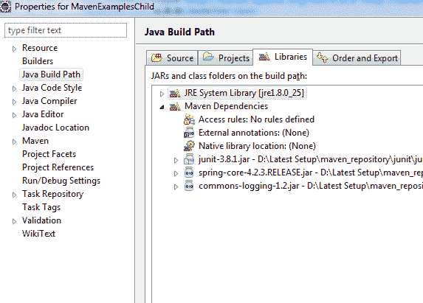Click the junit-3.8.1.jar jar icon
This screenshot has height=303, width=423.
click(189, 159)
